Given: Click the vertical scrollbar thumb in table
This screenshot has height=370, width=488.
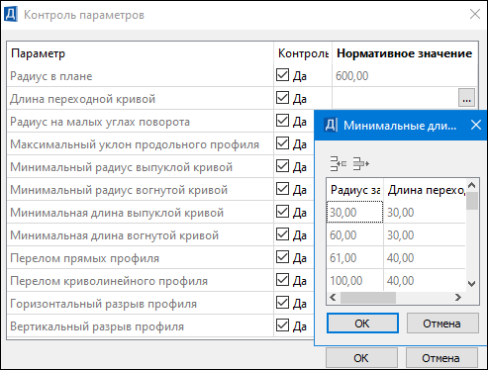Looking at the screenshot, I should coord(472,201).
